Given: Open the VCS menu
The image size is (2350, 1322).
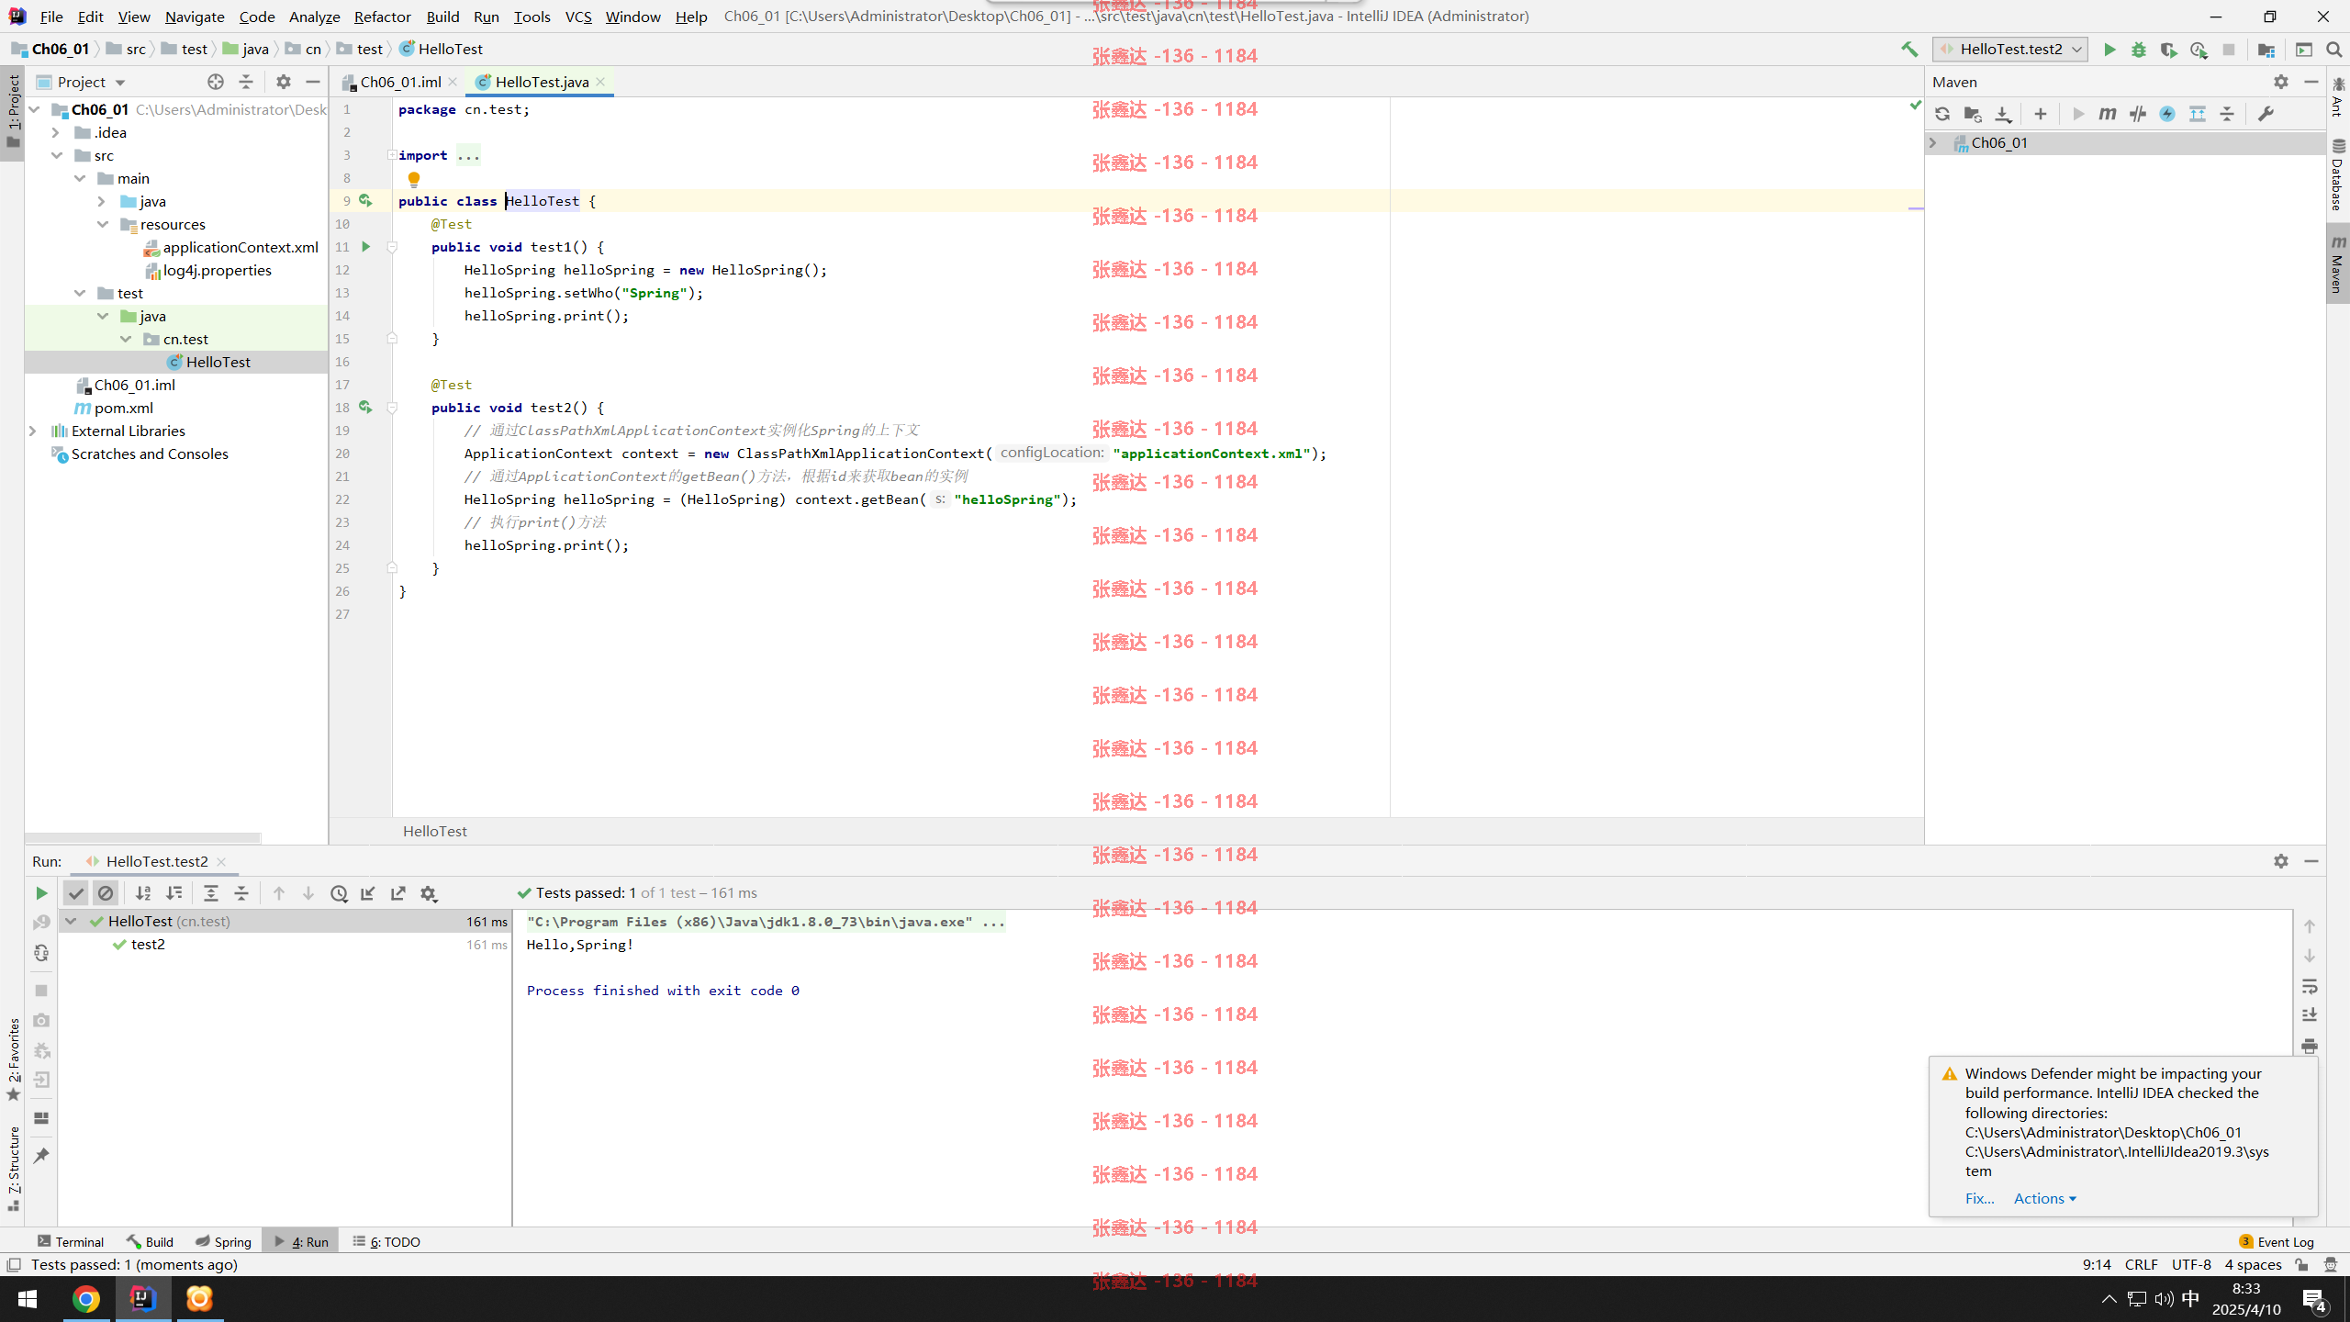Looking at the screenshot, I should tap(578, 17).
